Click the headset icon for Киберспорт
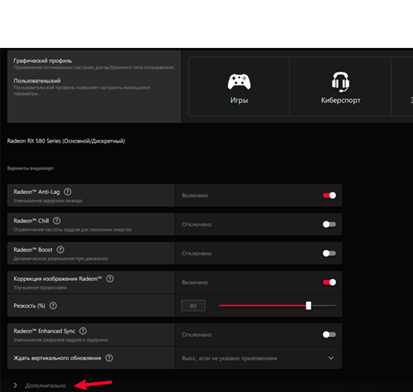 click(x=340, y=82)
